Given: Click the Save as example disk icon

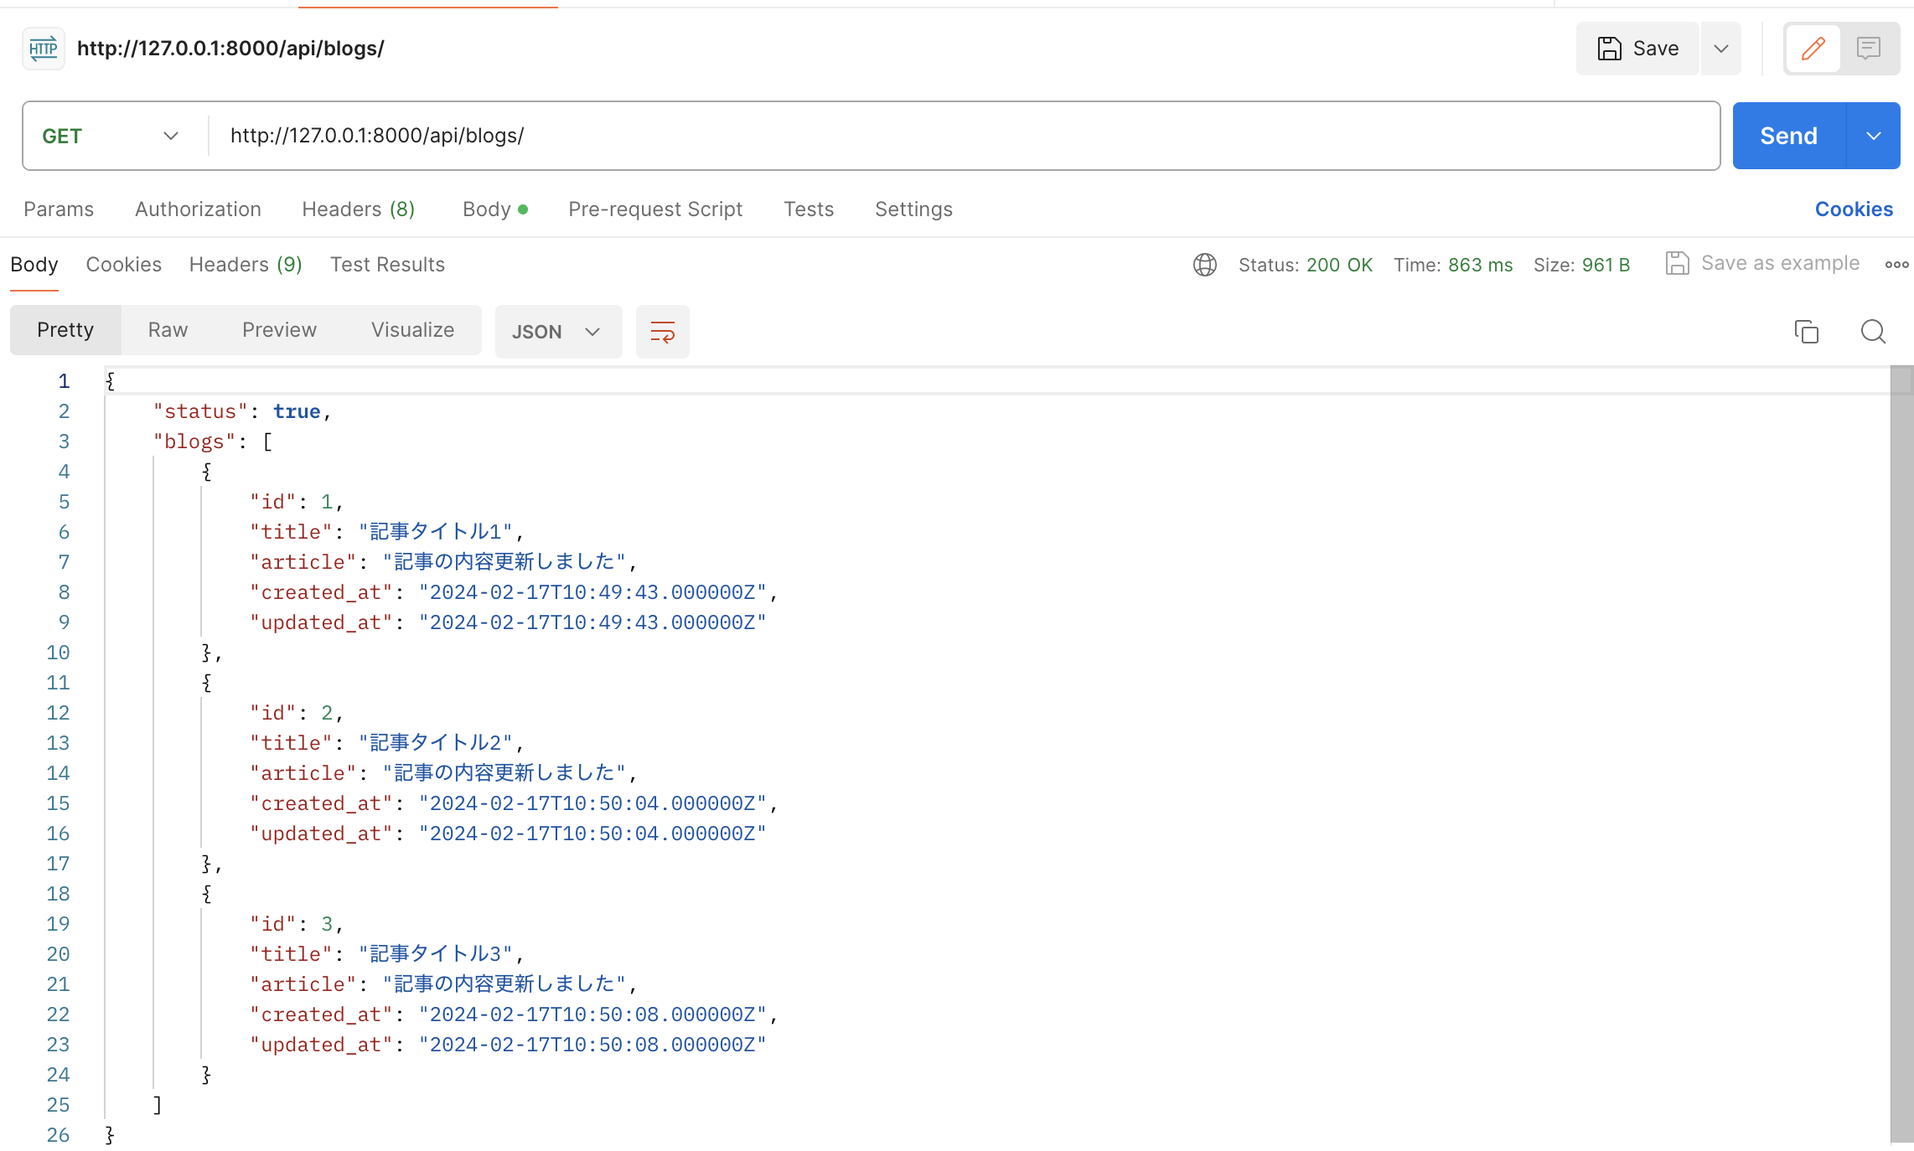Looking at the screenshot, I should pos(1677,262).
